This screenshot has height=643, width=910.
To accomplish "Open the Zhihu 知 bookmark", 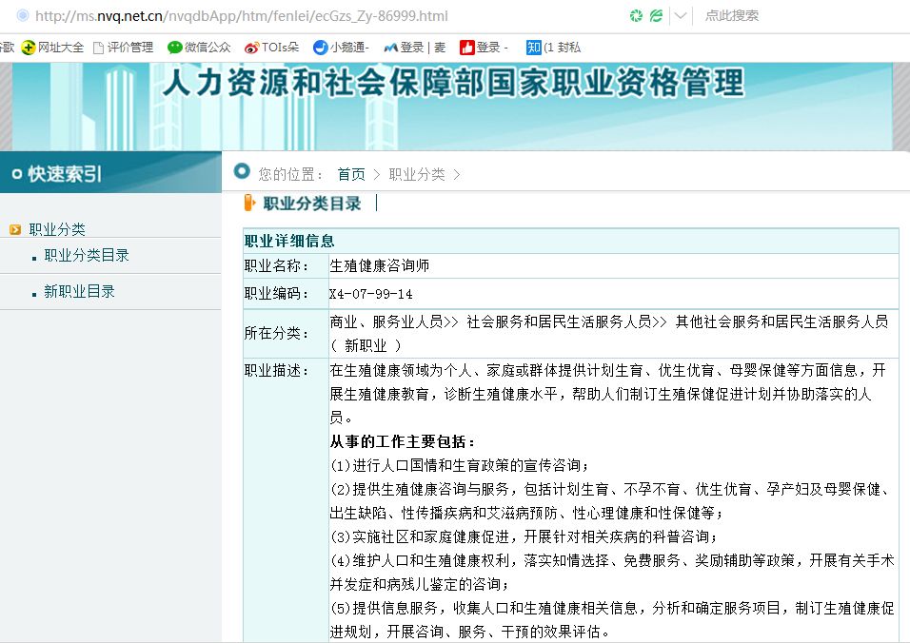I will 534,48.
